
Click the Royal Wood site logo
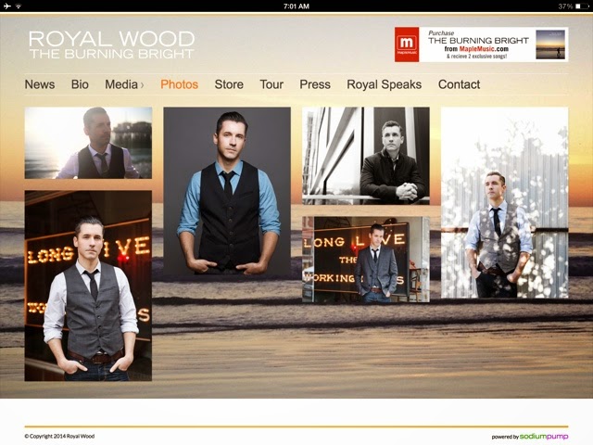coord(111,44)
